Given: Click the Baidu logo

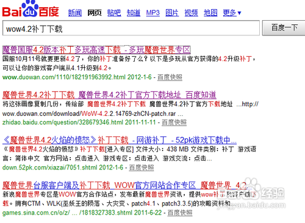Looking at the screenshot, I should 30,9.
